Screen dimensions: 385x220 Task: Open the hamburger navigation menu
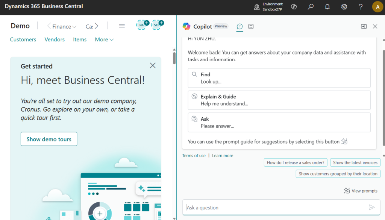pyautogui.click(x=122, y=26)
